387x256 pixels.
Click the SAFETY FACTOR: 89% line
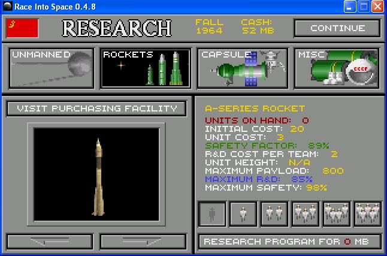tap(267, 146)
